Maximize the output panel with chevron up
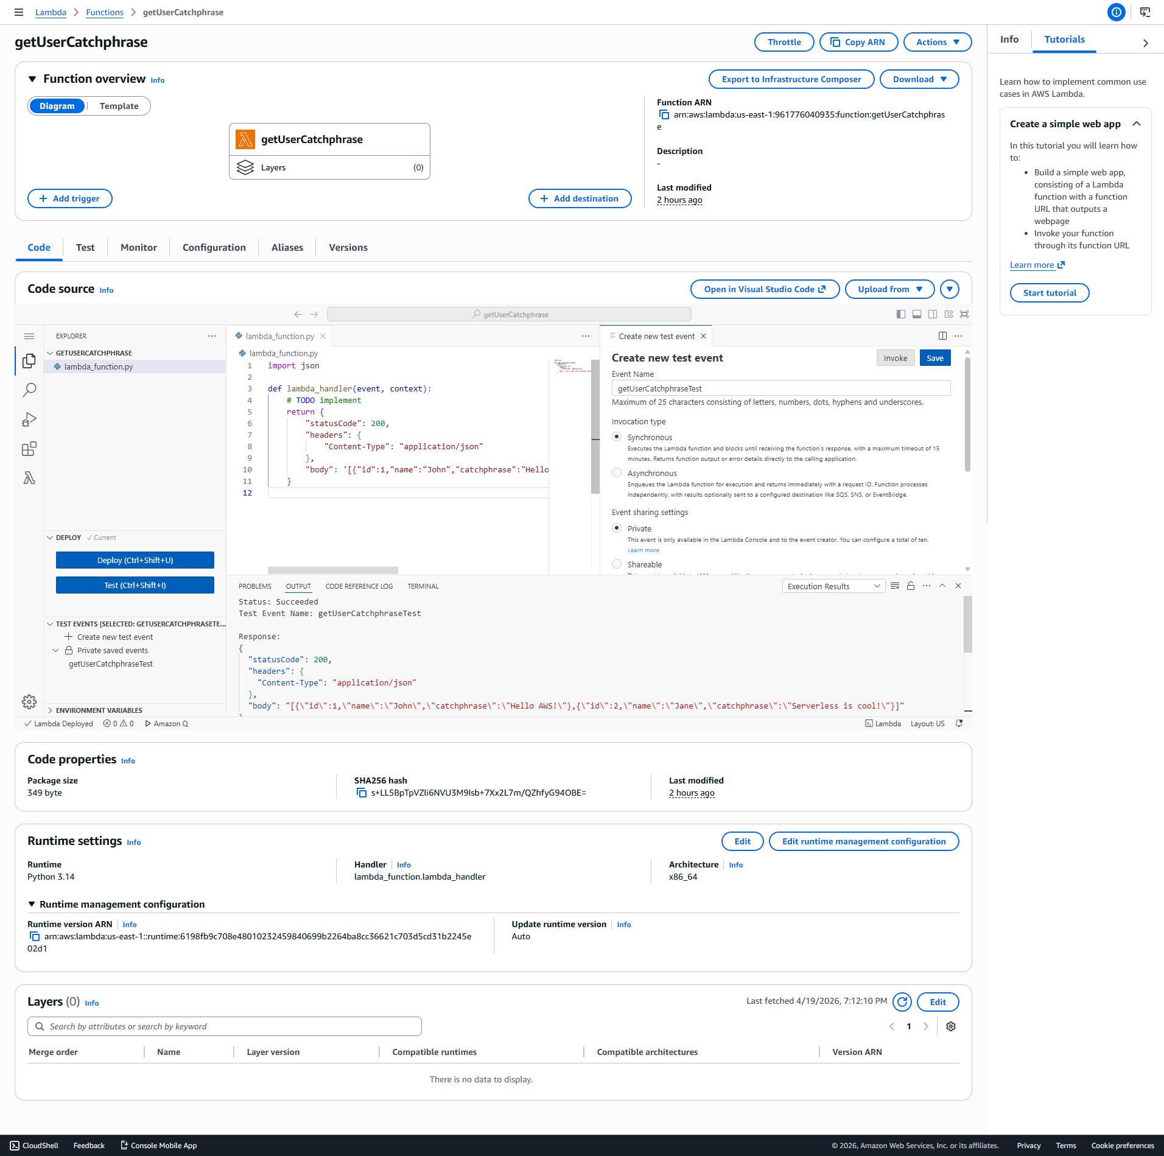Viewport: 1164px width, 1156px height. tap(942, 586)
